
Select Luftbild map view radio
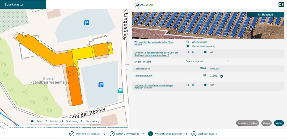coord(46,121)
